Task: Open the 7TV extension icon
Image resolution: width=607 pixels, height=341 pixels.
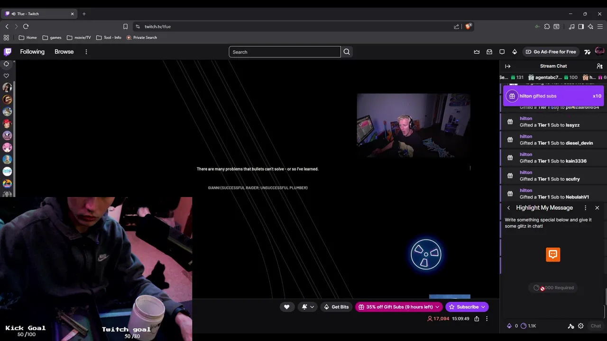Action: point(588,52)
